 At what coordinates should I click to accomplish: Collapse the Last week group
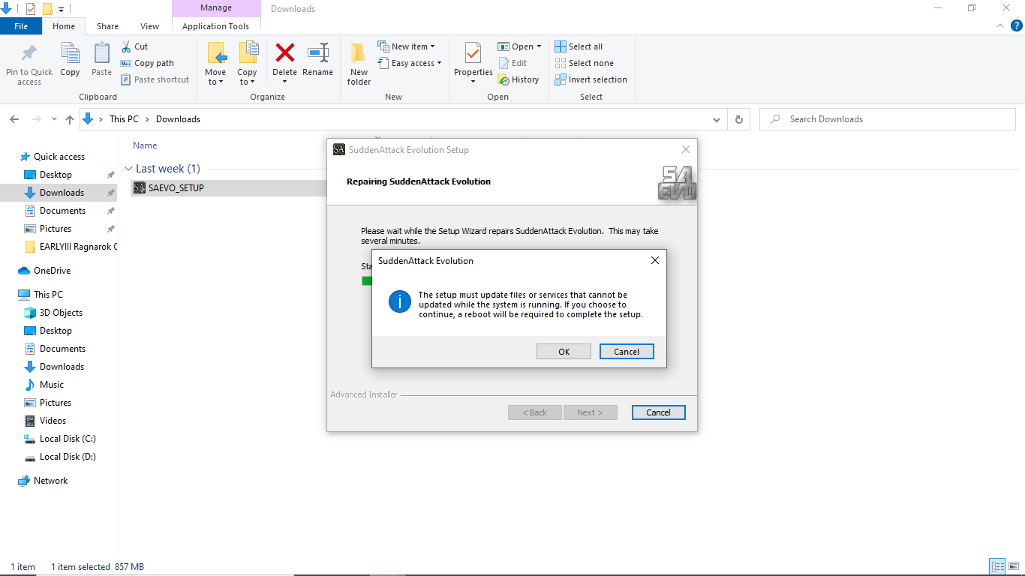coord(129,169)
